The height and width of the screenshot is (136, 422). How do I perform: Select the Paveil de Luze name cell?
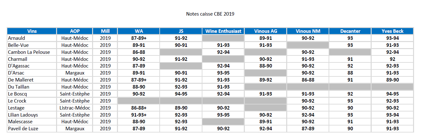[x=23, y=129]
